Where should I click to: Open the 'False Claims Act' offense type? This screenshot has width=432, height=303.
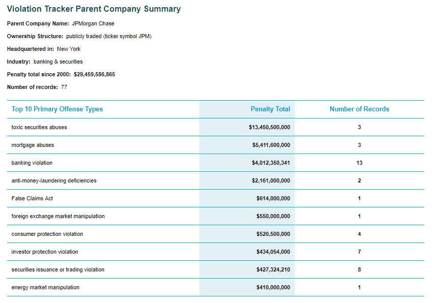(32, 198)
